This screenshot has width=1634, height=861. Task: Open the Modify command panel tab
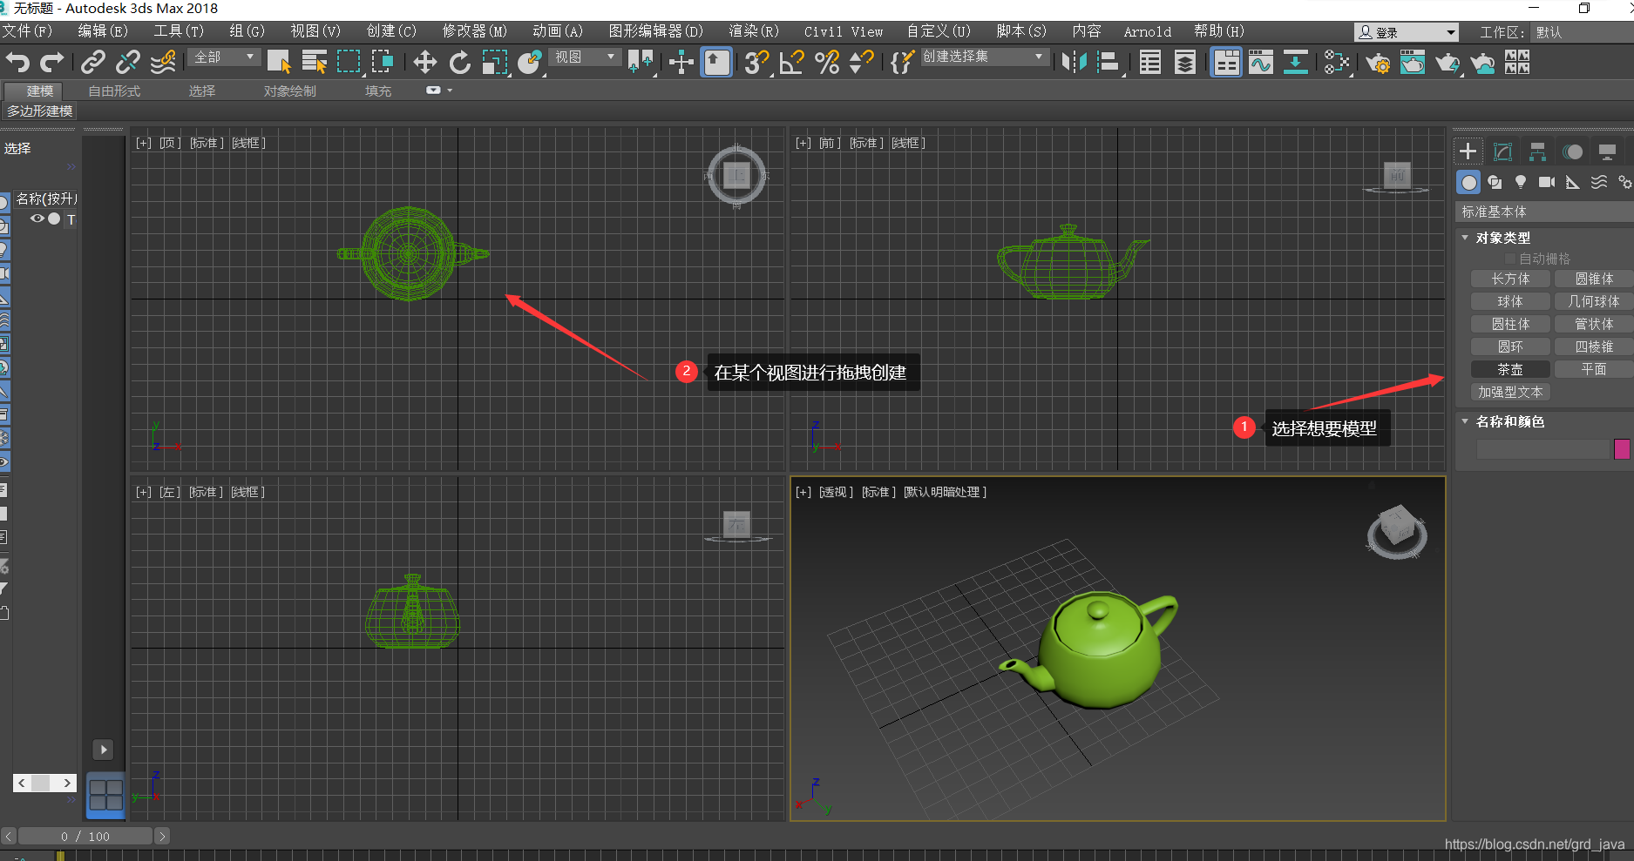[1502, 151]
